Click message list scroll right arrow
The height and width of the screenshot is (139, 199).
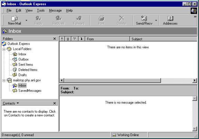(195, 80)
